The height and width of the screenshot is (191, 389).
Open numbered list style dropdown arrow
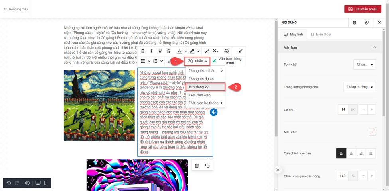coord(162,61)
